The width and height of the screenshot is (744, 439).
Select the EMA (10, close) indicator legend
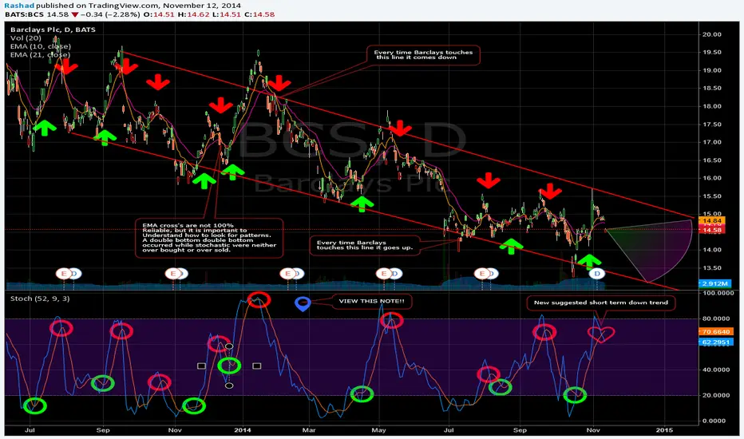tap(41, 46)
